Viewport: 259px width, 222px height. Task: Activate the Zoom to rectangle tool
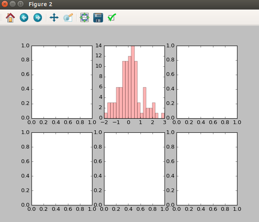coord(68,17)
